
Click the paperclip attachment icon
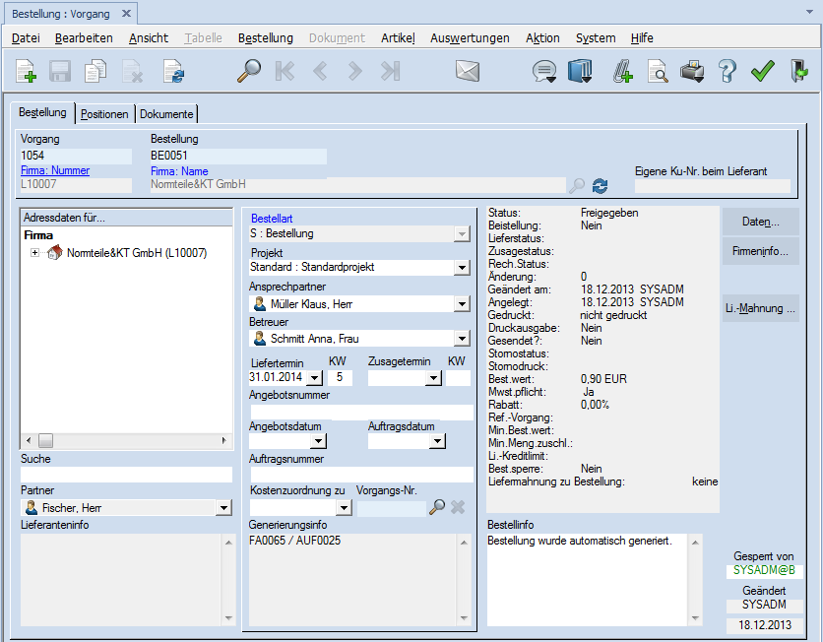point(622,71)
